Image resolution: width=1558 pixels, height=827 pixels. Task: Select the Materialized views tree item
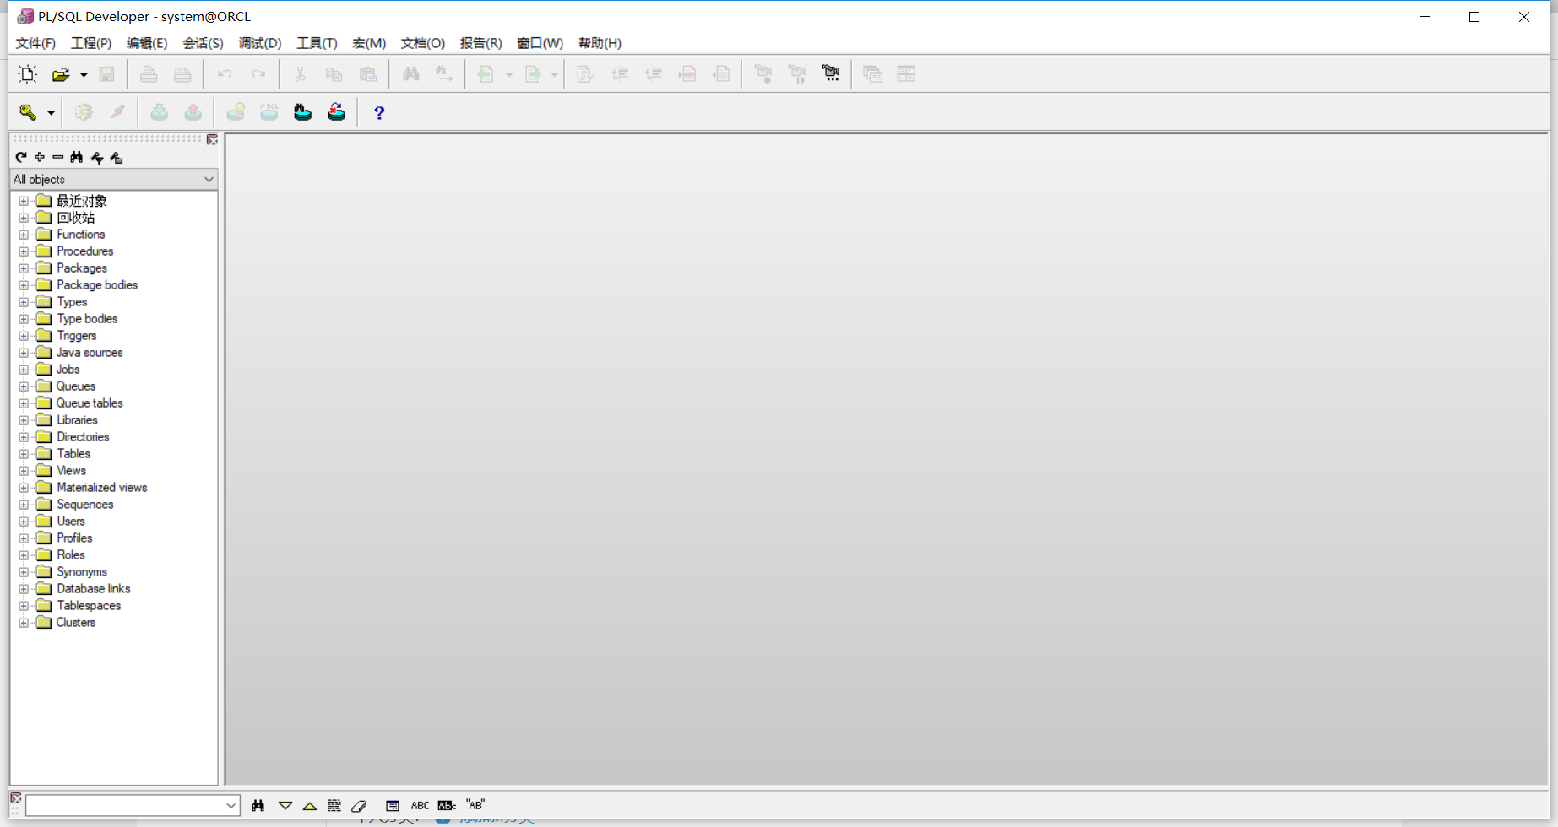[101, 488]
